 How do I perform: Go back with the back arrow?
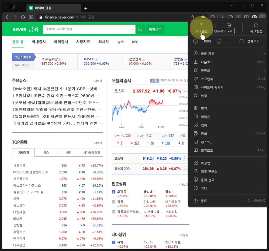7,17
